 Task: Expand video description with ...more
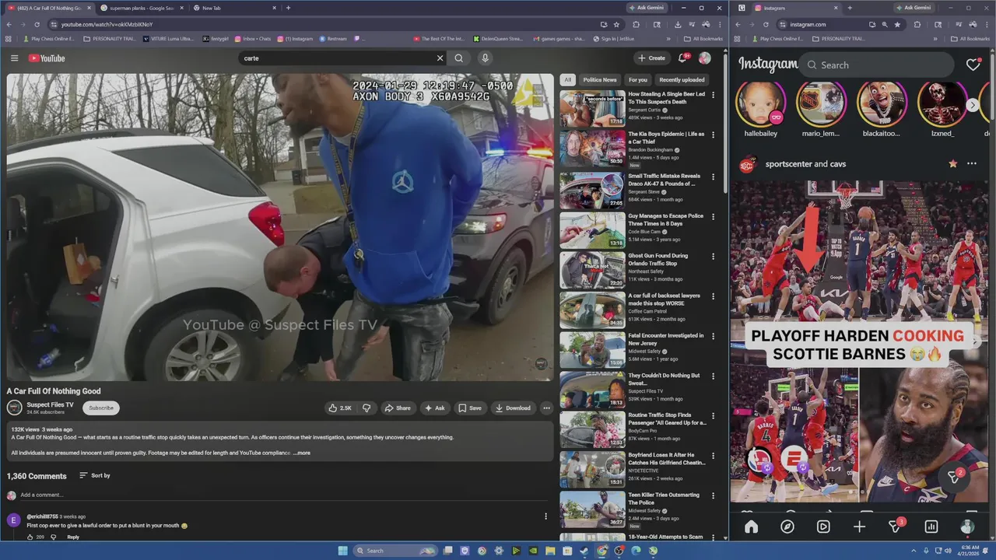(302, 453)
